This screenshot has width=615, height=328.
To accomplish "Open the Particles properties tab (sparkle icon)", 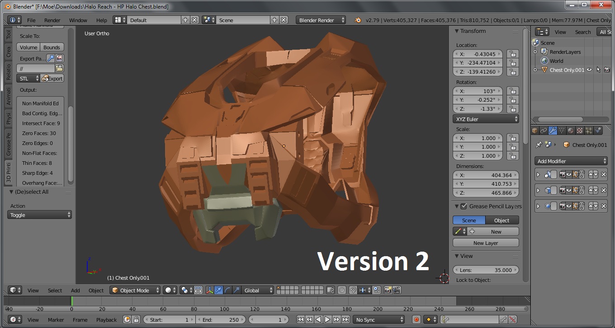I will pyautogui.click(x=589, y=131).
